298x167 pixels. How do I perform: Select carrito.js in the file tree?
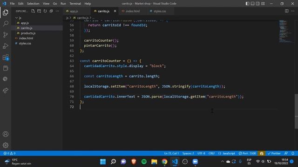tap(37, 28)
